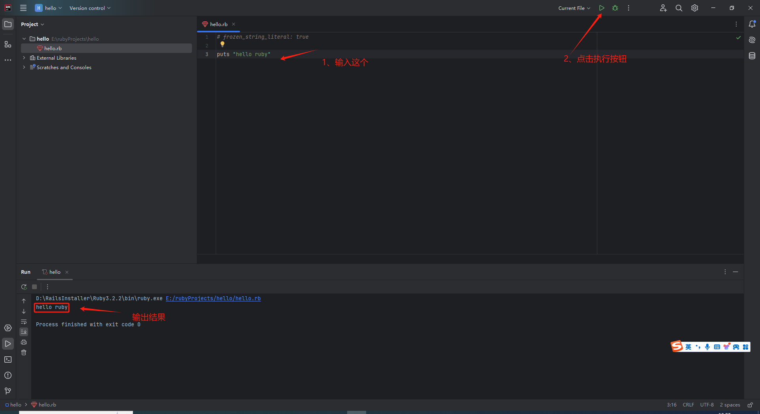Stop the running process
This screenshot has height=414, width=760.
tap(34, 287)
